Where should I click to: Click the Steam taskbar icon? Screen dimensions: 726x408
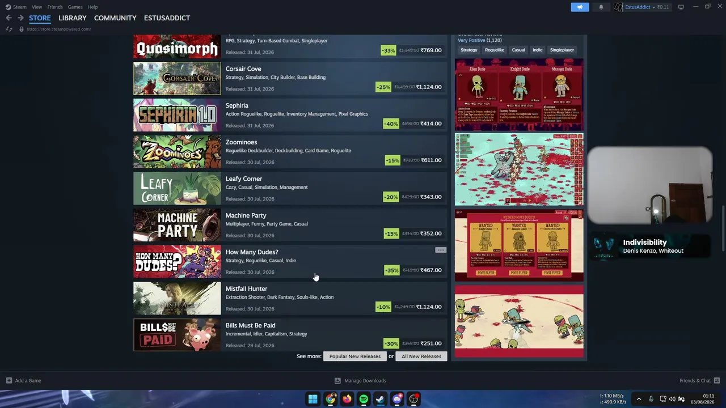coord(381,399)
